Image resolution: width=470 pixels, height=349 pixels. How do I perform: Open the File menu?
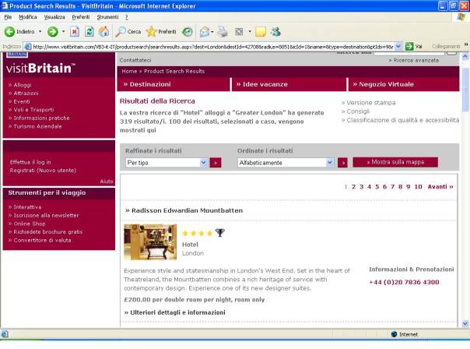tap(8, 17)
